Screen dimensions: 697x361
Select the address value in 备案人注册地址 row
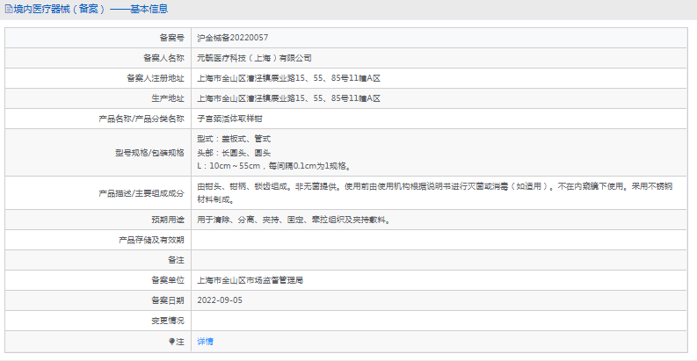tap(288, 78)
